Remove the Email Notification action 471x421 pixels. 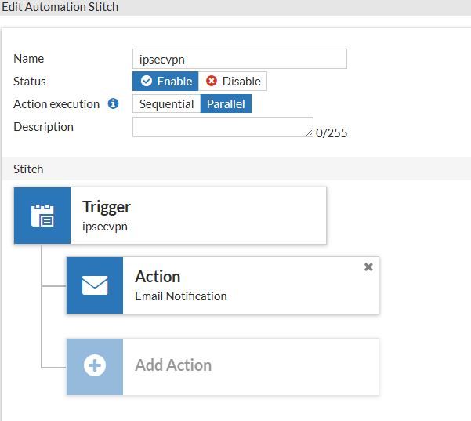368,267
